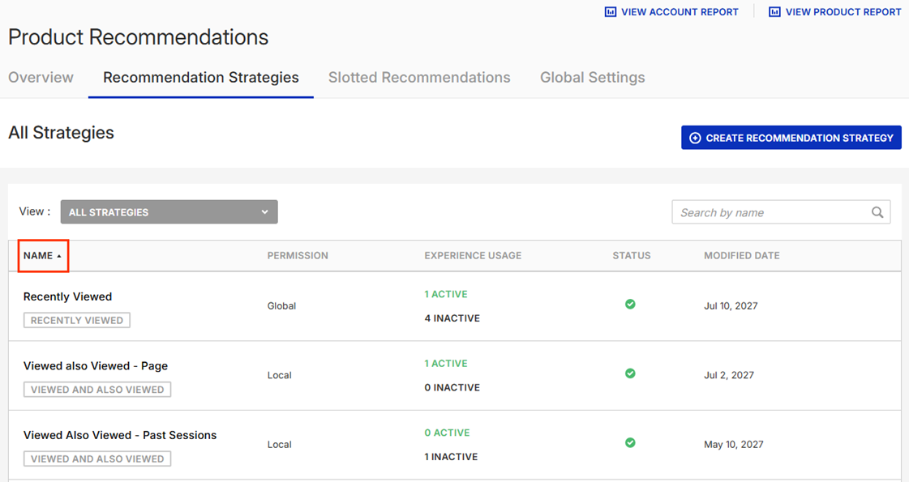Click the Viewed and Also Viewed tag under Page strategy
The image size is (909, 482).
[x=97, y=390]
